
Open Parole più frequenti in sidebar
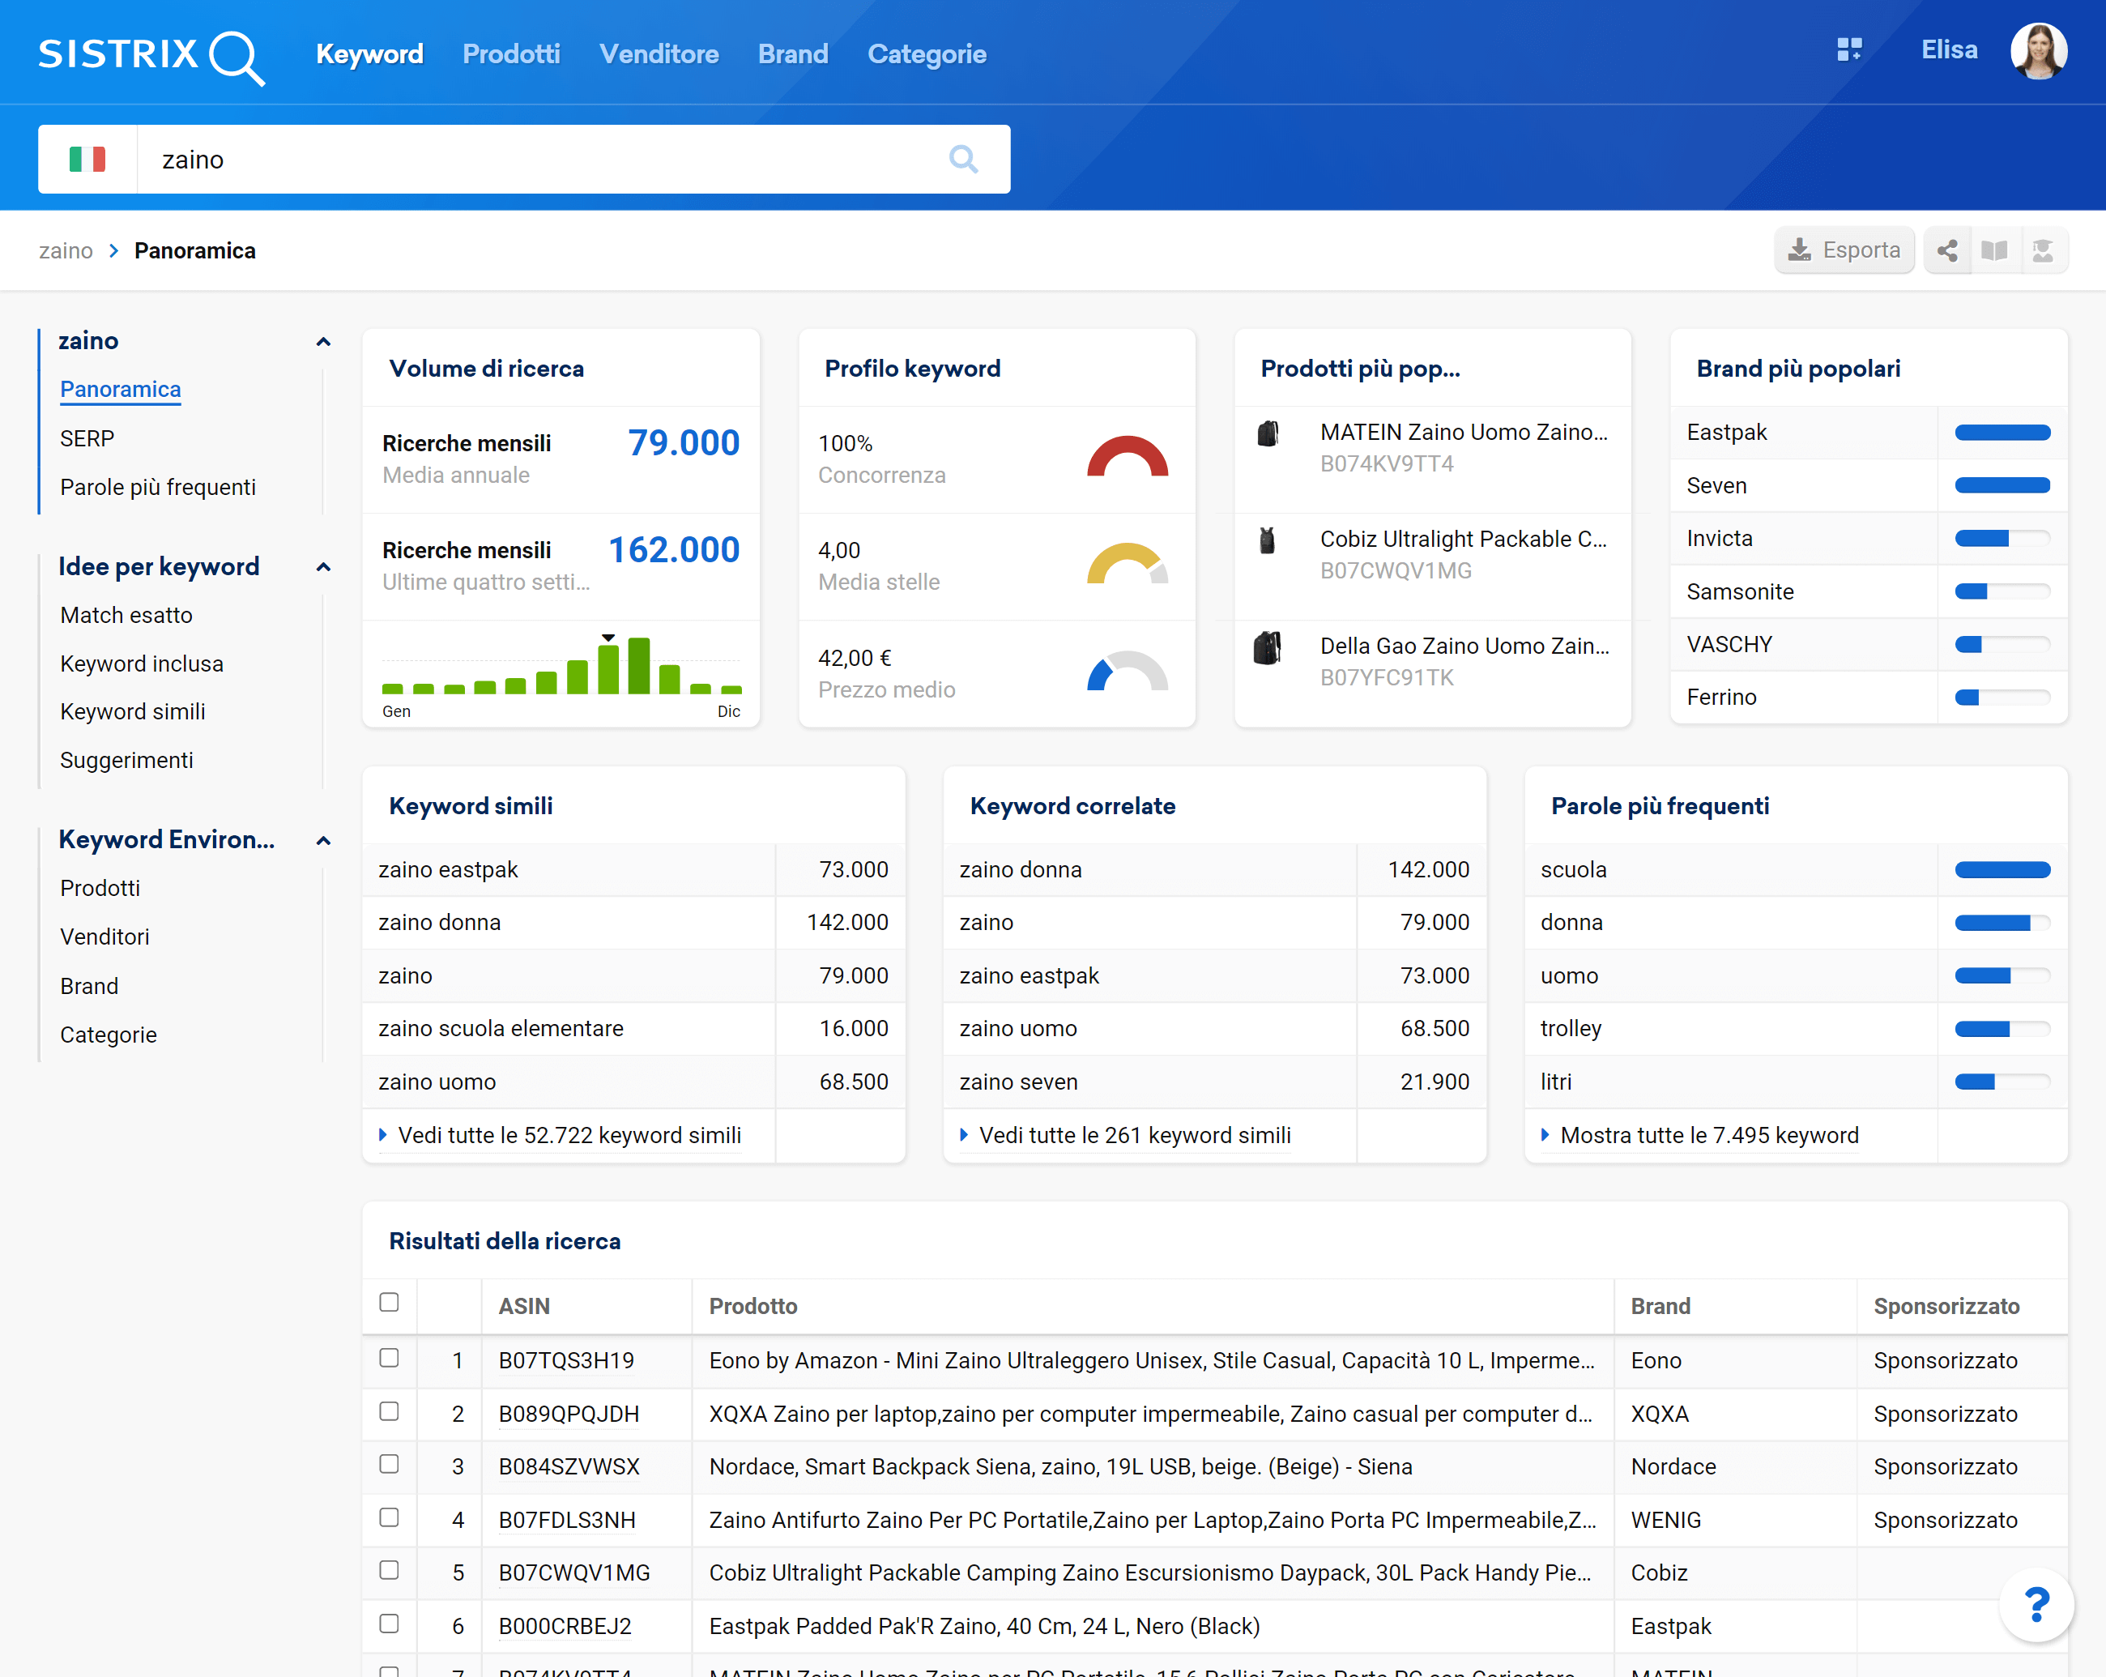(158, 488)
